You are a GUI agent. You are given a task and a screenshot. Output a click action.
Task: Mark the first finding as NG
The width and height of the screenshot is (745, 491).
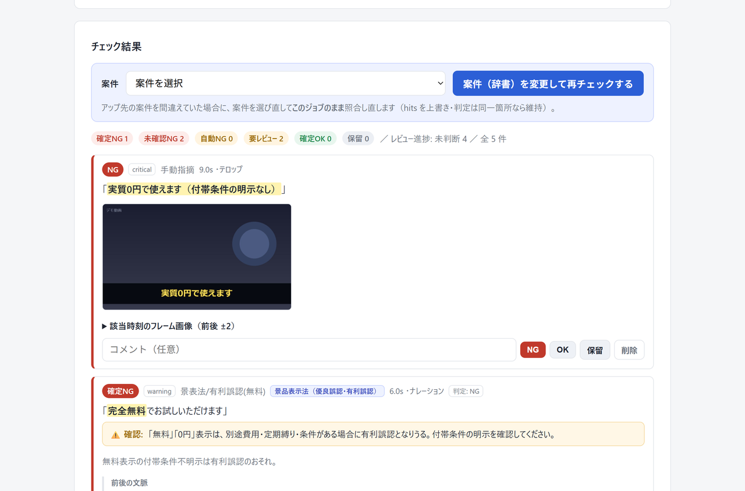pyautogui.click(x=533, y=350)
